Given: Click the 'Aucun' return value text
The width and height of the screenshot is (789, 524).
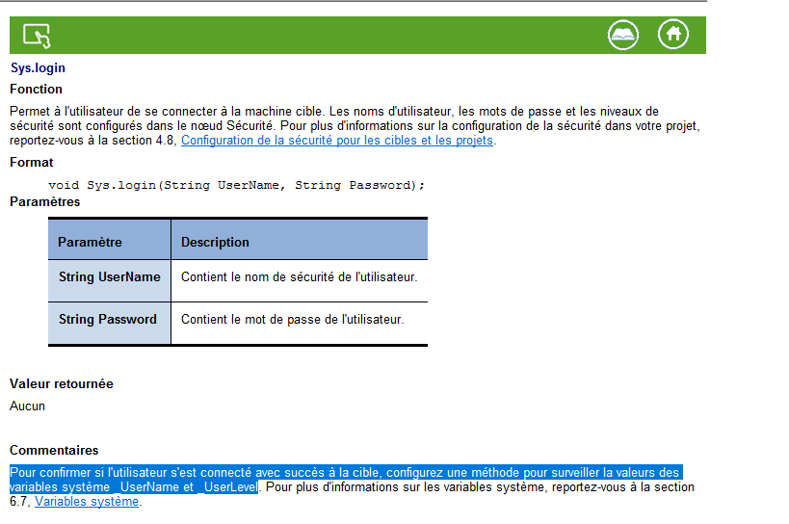Looking at the screenshot, I should click(27, 406).
